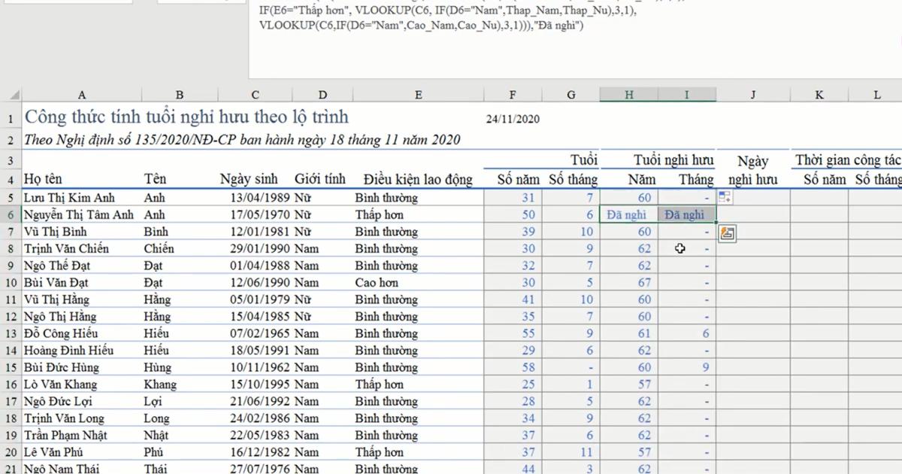Click name cell 'Bùi Văn Đạt'
Viewport: 902px width, 474px height.
[56, 283]
